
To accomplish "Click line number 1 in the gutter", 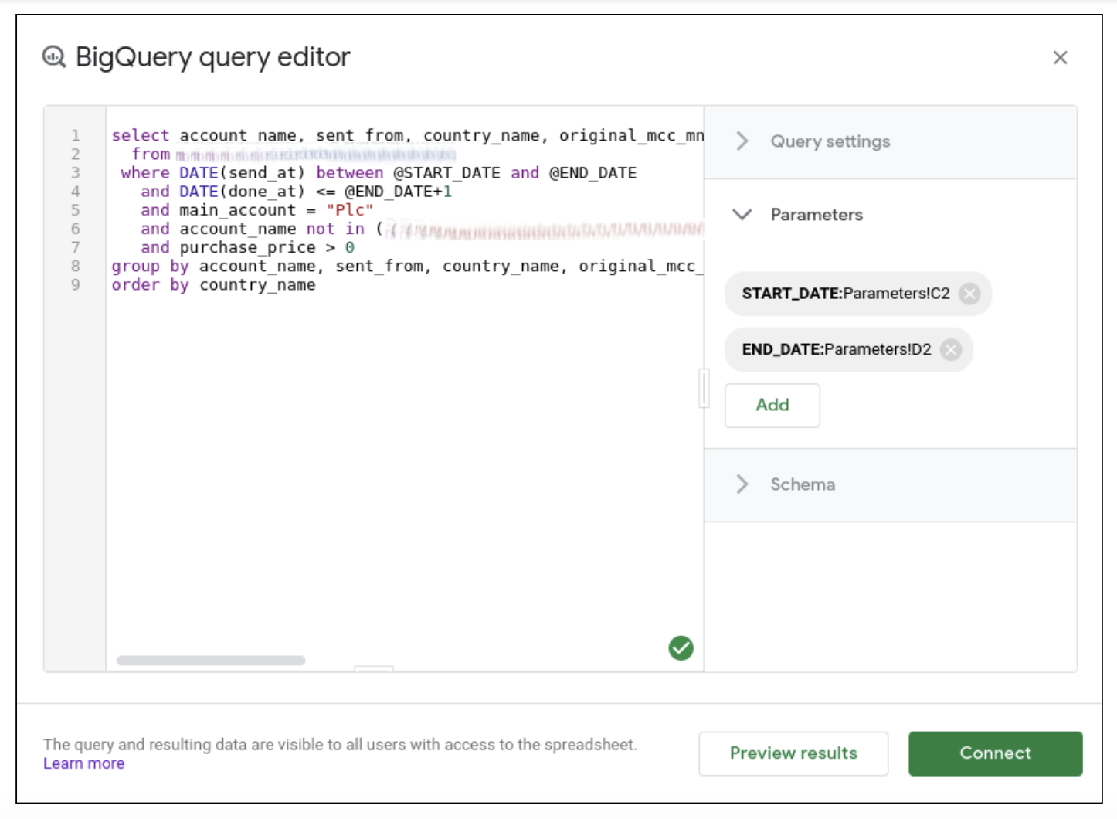I will (76, 135).
